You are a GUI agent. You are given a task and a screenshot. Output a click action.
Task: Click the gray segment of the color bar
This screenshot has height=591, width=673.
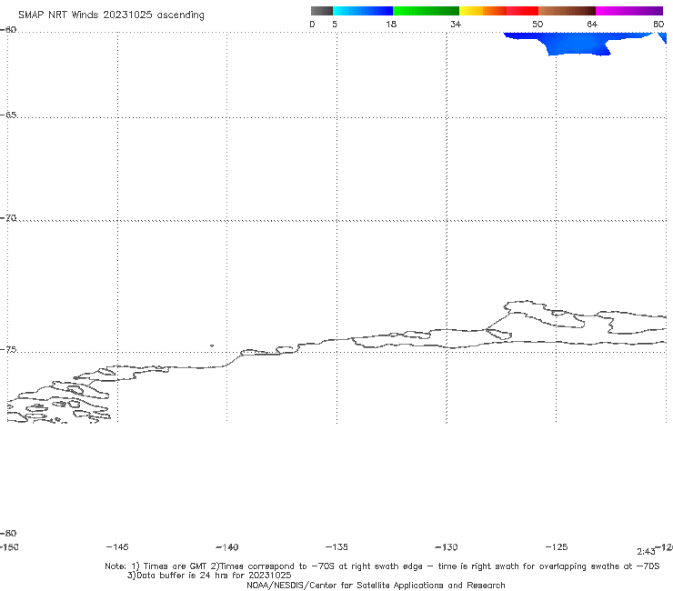[x=321, y=11]
